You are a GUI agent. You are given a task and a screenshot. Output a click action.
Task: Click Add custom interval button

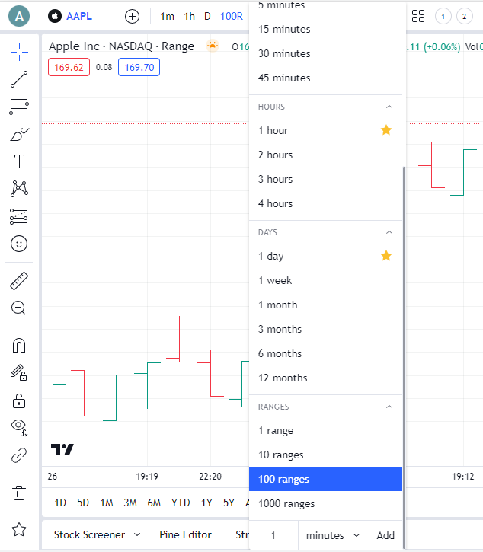(x=385, y=535)
